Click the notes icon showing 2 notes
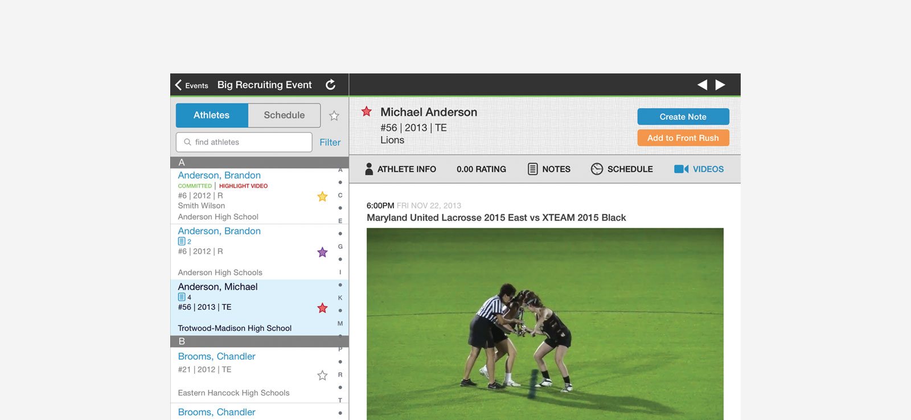Image resolution: width=911 pixels, height=420 pixels. (182, 241)
